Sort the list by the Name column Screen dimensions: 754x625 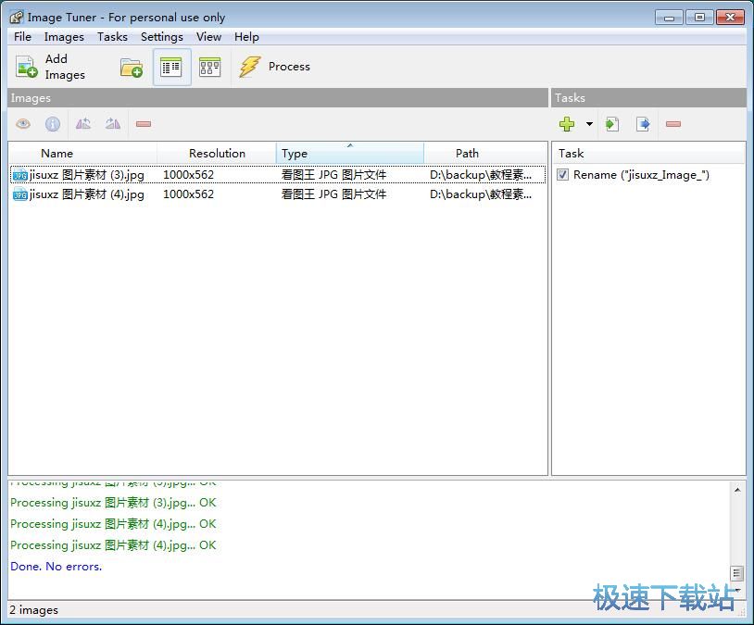point(82,154)
